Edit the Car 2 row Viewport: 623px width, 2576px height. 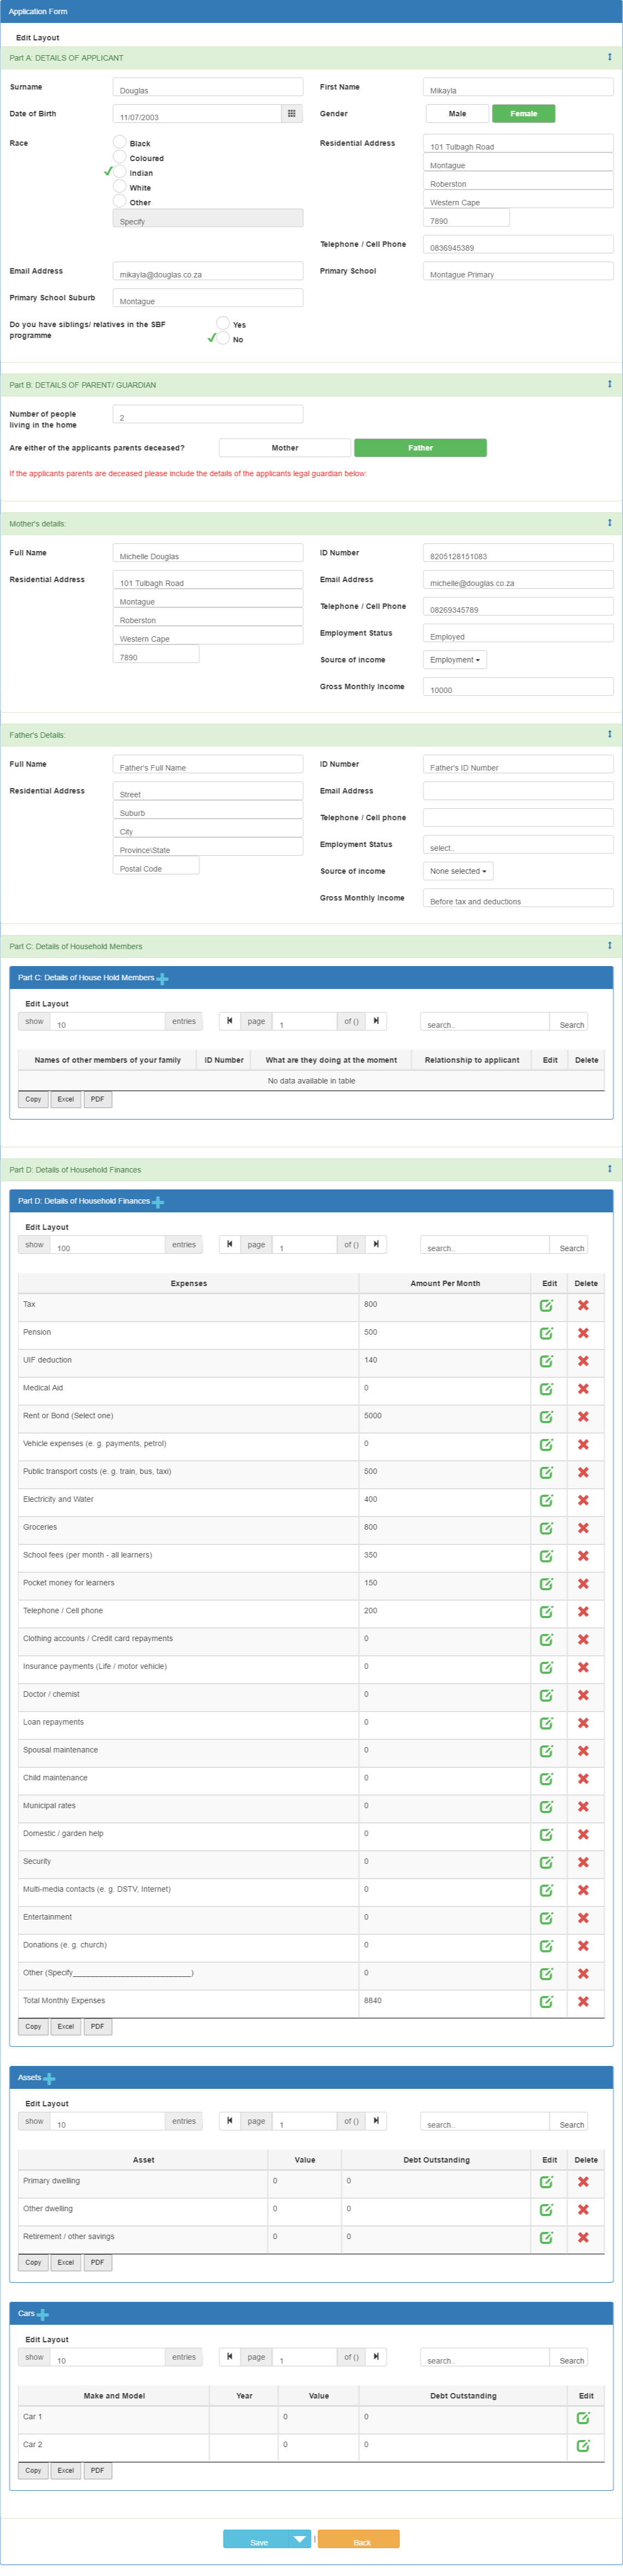click(x=583, y=2446)
